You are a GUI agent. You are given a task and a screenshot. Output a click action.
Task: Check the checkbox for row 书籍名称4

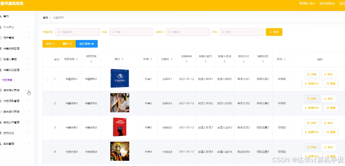click(47, 152)
